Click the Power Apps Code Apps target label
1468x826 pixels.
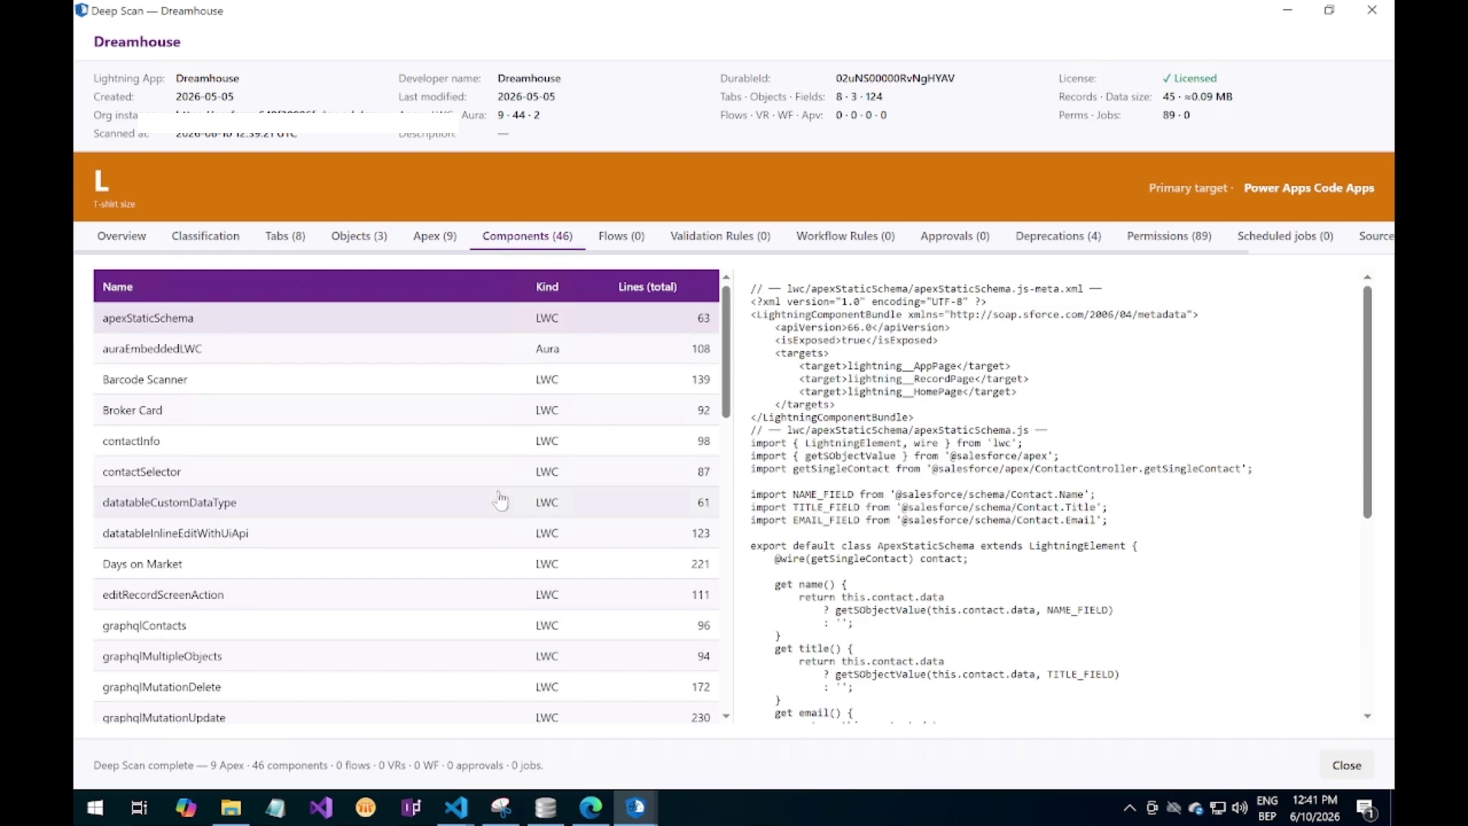(x=1308, y=187)
